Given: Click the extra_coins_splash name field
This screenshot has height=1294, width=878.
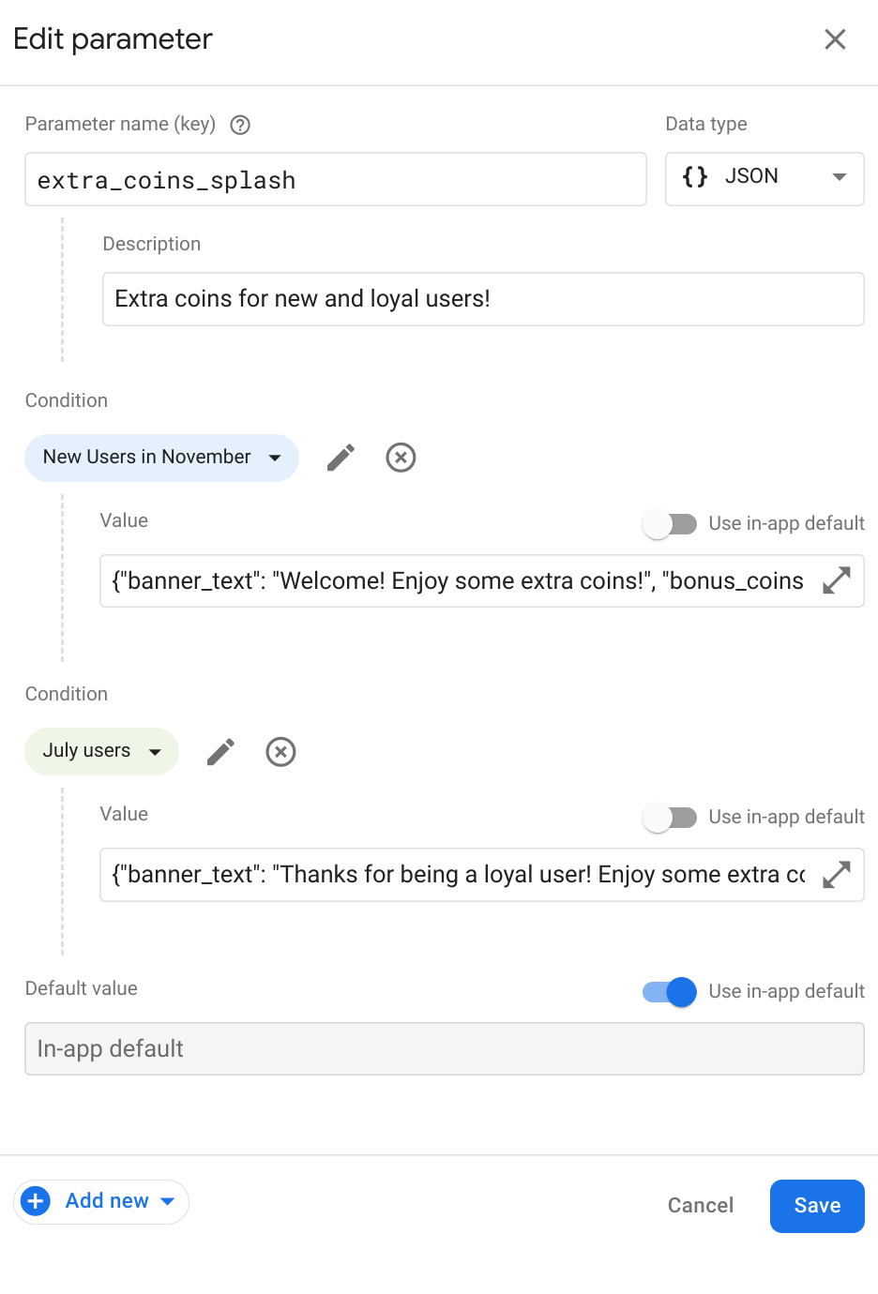Looking at the screenshot, I should pyautogui.click(x=335, y=179).
